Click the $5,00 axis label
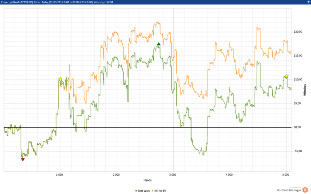This screenshot has width=311, height=194. 297,103
